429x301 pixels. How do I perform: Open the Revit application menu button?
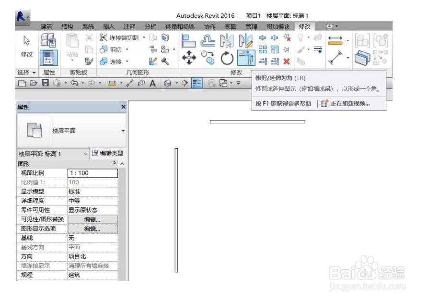(22, 18)
